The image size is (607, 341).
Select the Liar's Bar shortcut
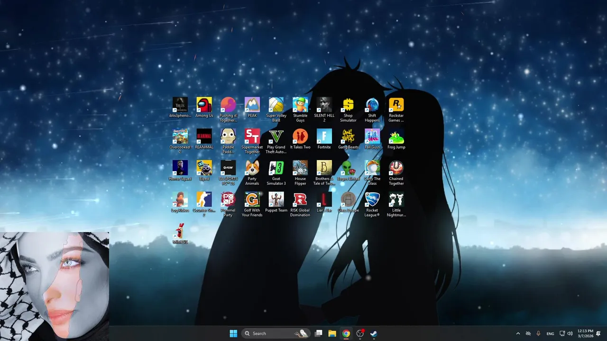(x=324, y=203)
